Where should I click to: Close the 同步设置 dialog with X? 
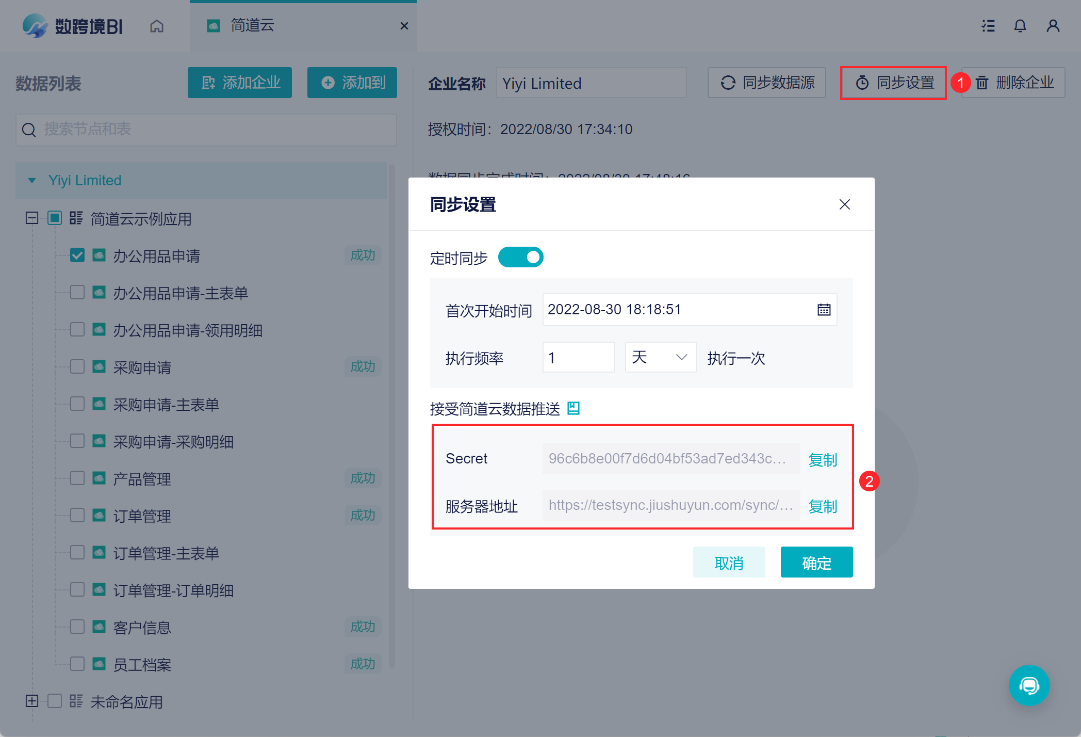pyautogui.click(x=844, y=204)
